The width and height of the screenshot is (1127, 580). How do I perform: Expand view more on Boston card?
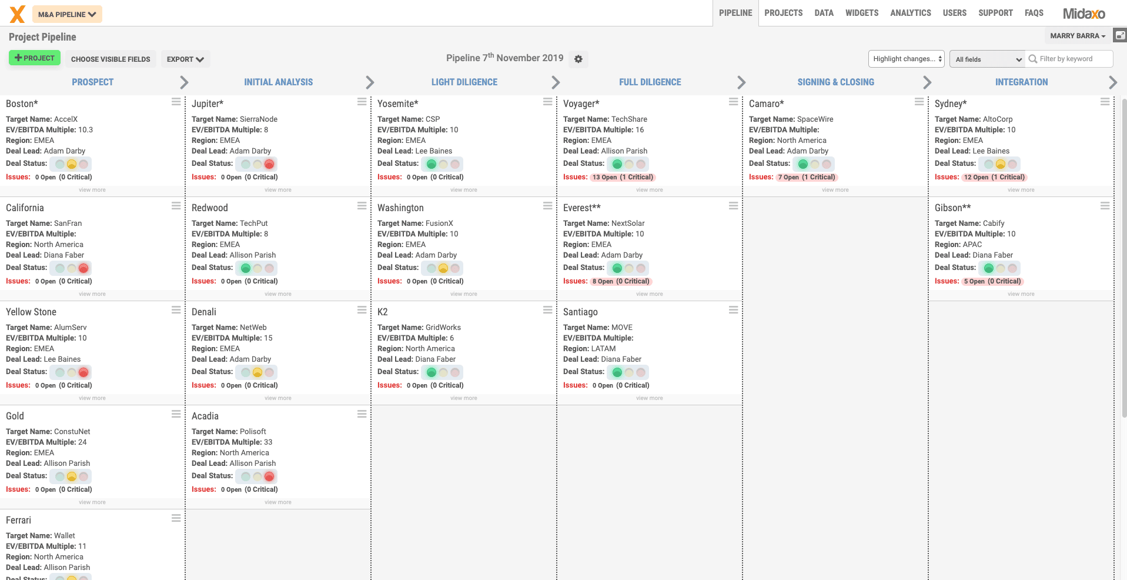pos(92,190)
